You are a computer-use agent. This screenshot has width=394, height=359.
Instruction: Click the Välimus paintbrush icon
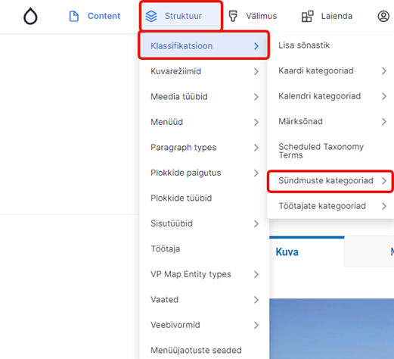coord(233,16)
